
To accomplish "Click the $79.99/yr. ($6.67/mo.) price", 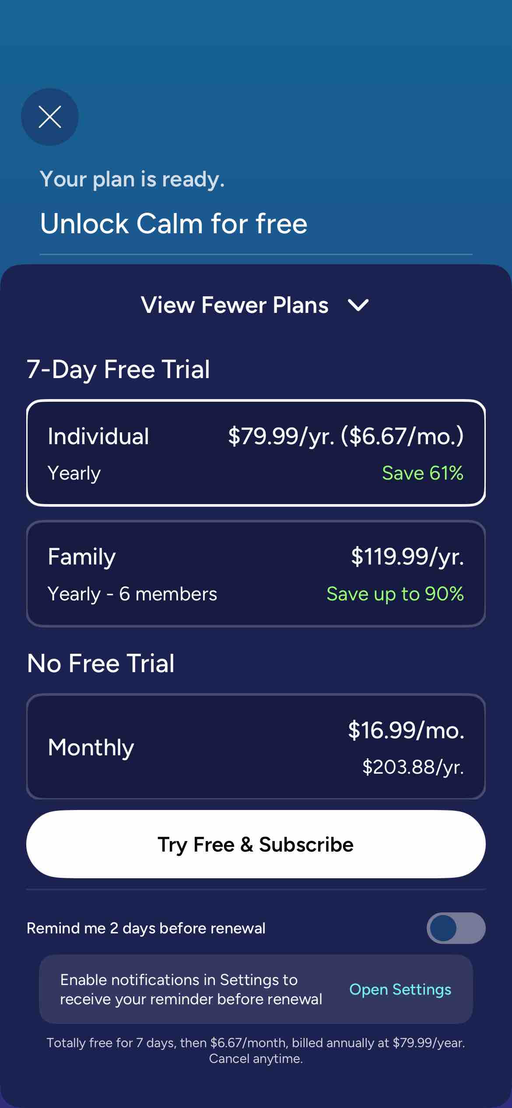I will click(346, 436).
